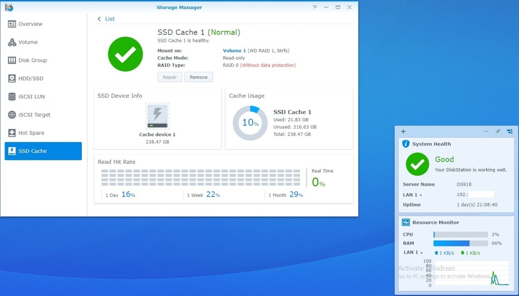Click the Read Hit Rate bar grid
The image size is (519, 296).
[x=200, y=178]
